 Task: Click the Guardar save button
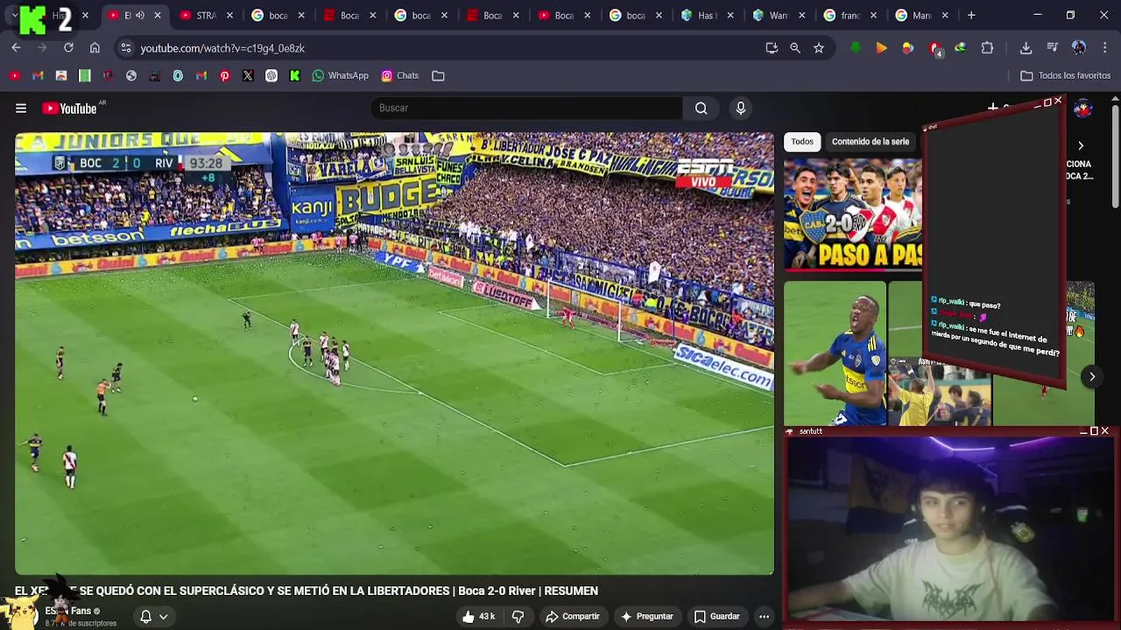click(x=717, y=616)
